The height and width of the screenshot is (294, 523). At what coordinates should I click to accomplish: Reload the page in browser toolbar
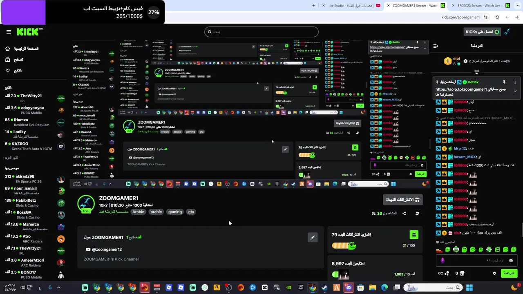497,17
